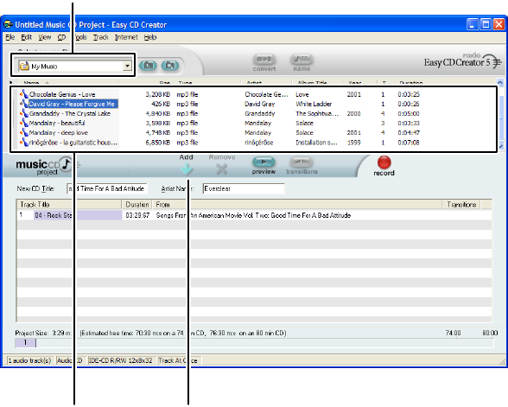Select Mandalay - deep love file

tap(59, 132)
